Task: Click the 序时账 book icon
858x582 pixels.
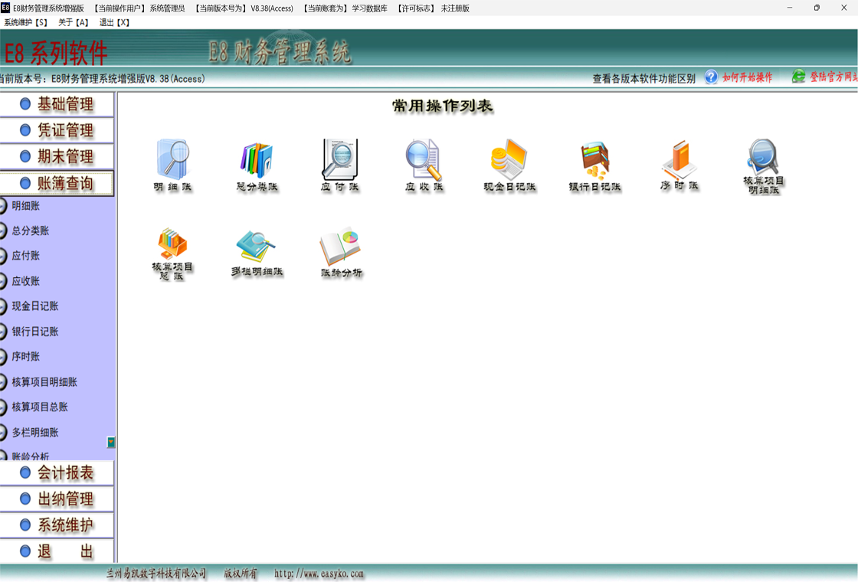Action: point(679,161)
